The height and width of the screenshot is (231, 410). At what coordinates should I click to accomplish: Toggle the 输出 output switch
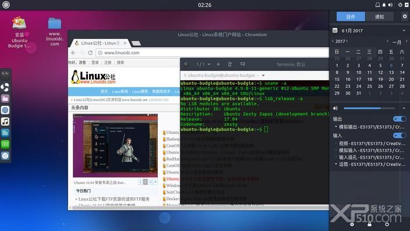click(x=400, y=119)
